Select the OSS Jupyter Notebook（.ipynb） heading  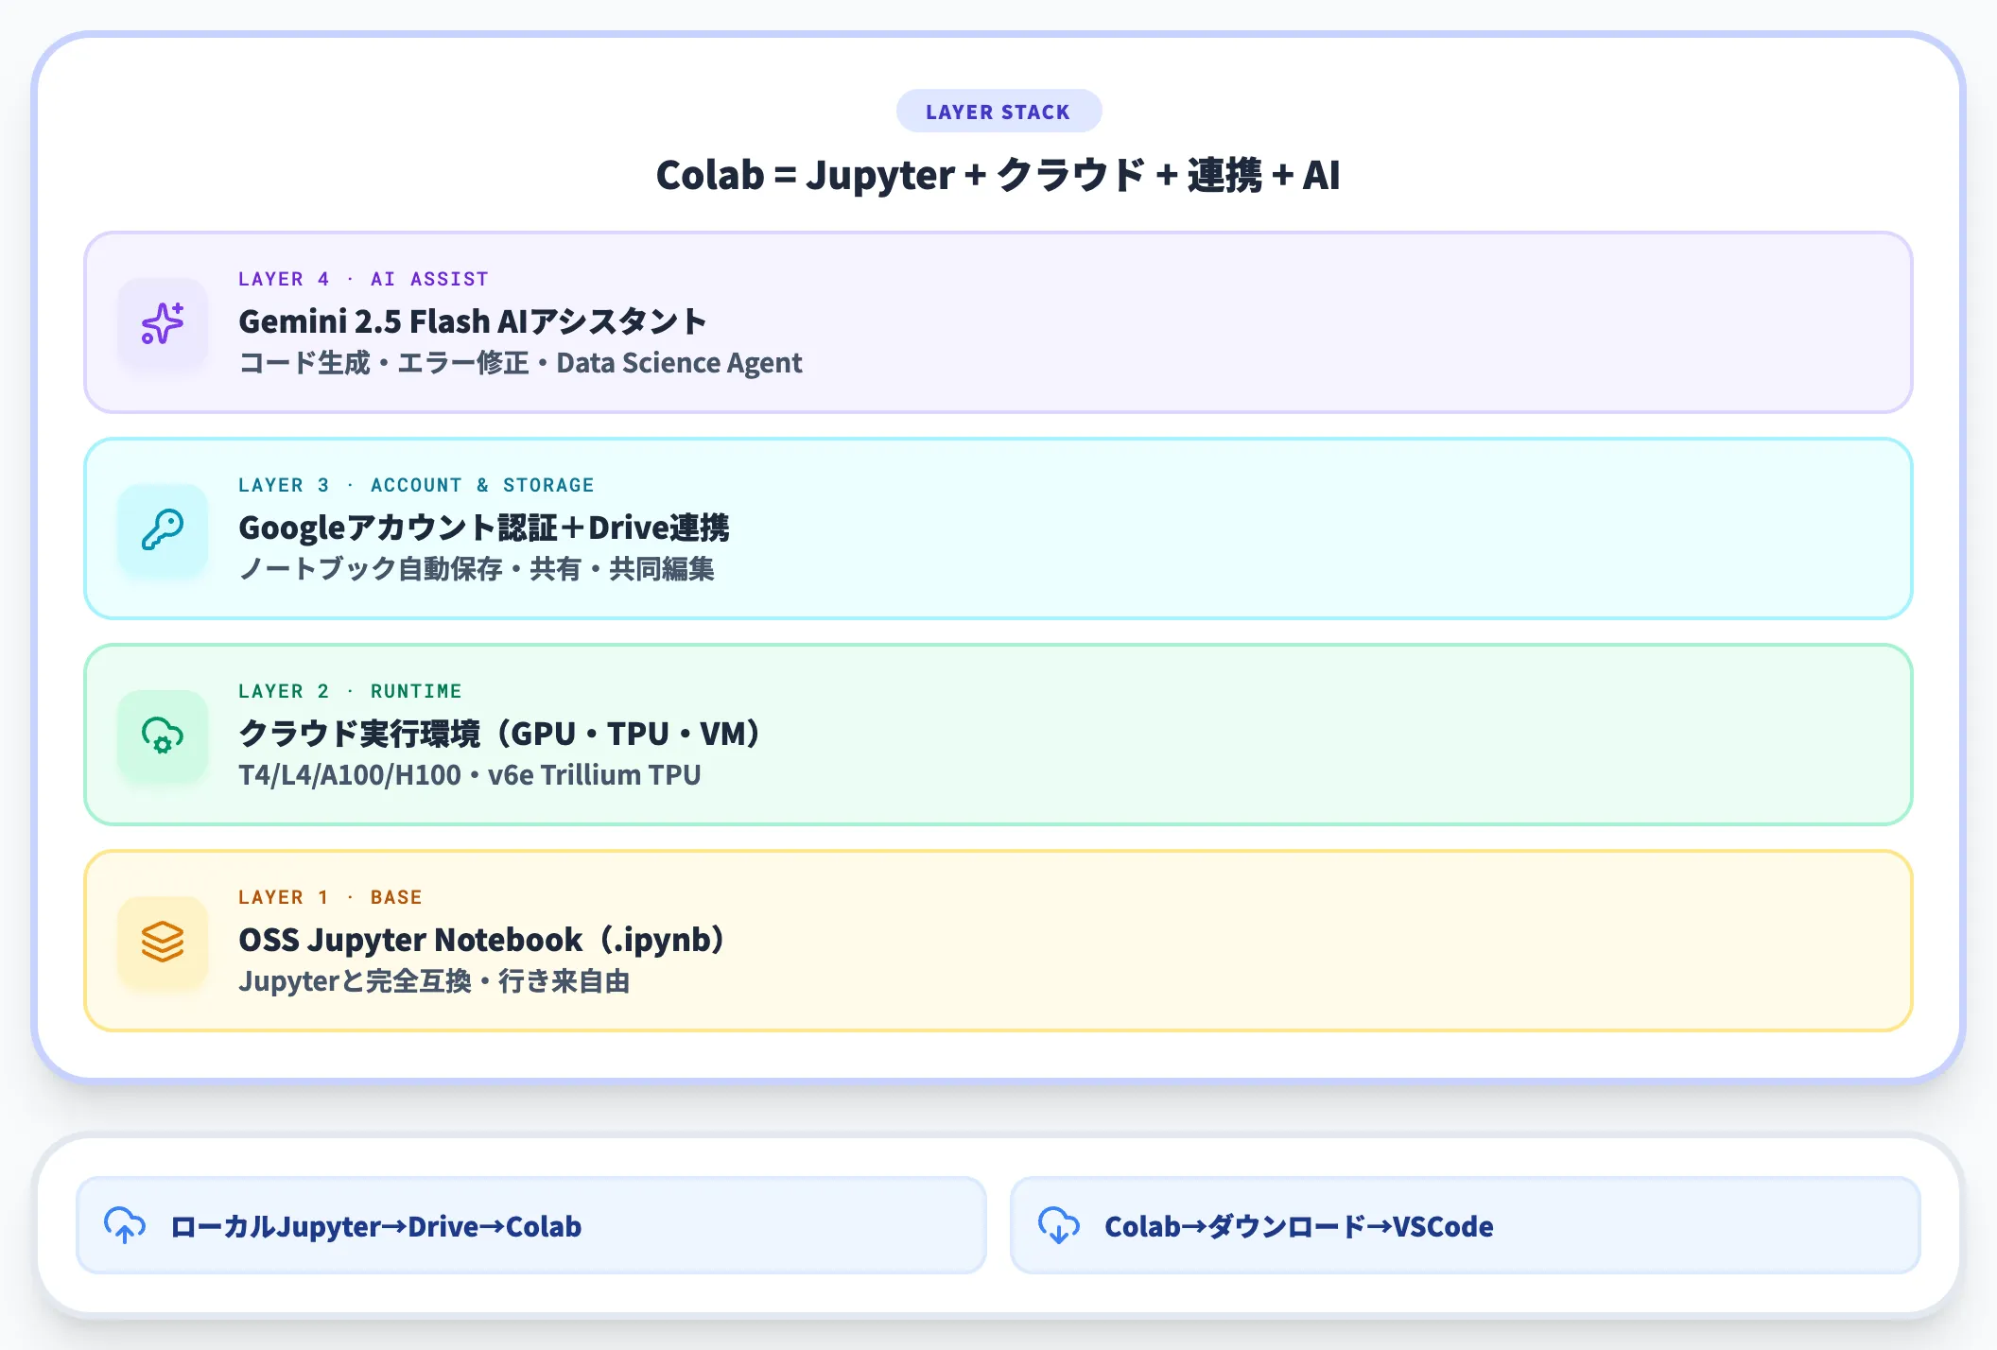coord(481,940)
